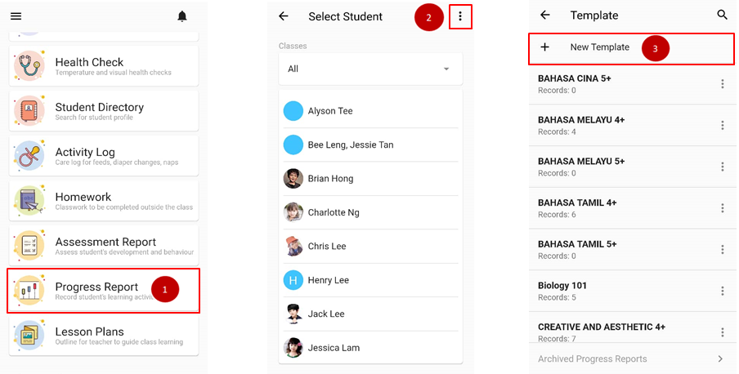This screenshot has height=374, width=739.
Task: Open options for BAHASA CINA 5+
Action: [x=722, y=84]
